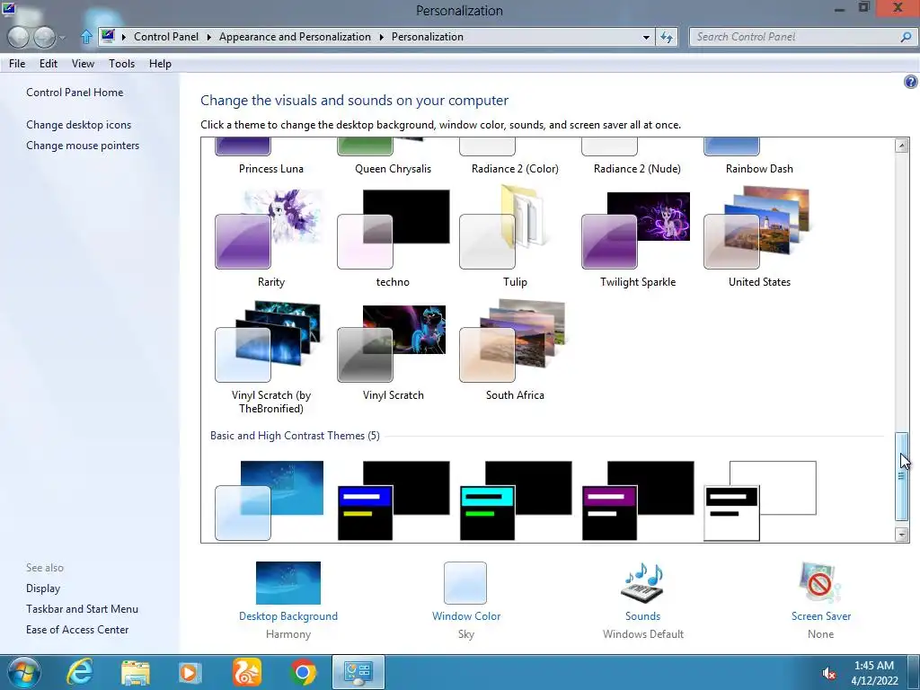Launch UC Browser from taskbar

[246, 672]
